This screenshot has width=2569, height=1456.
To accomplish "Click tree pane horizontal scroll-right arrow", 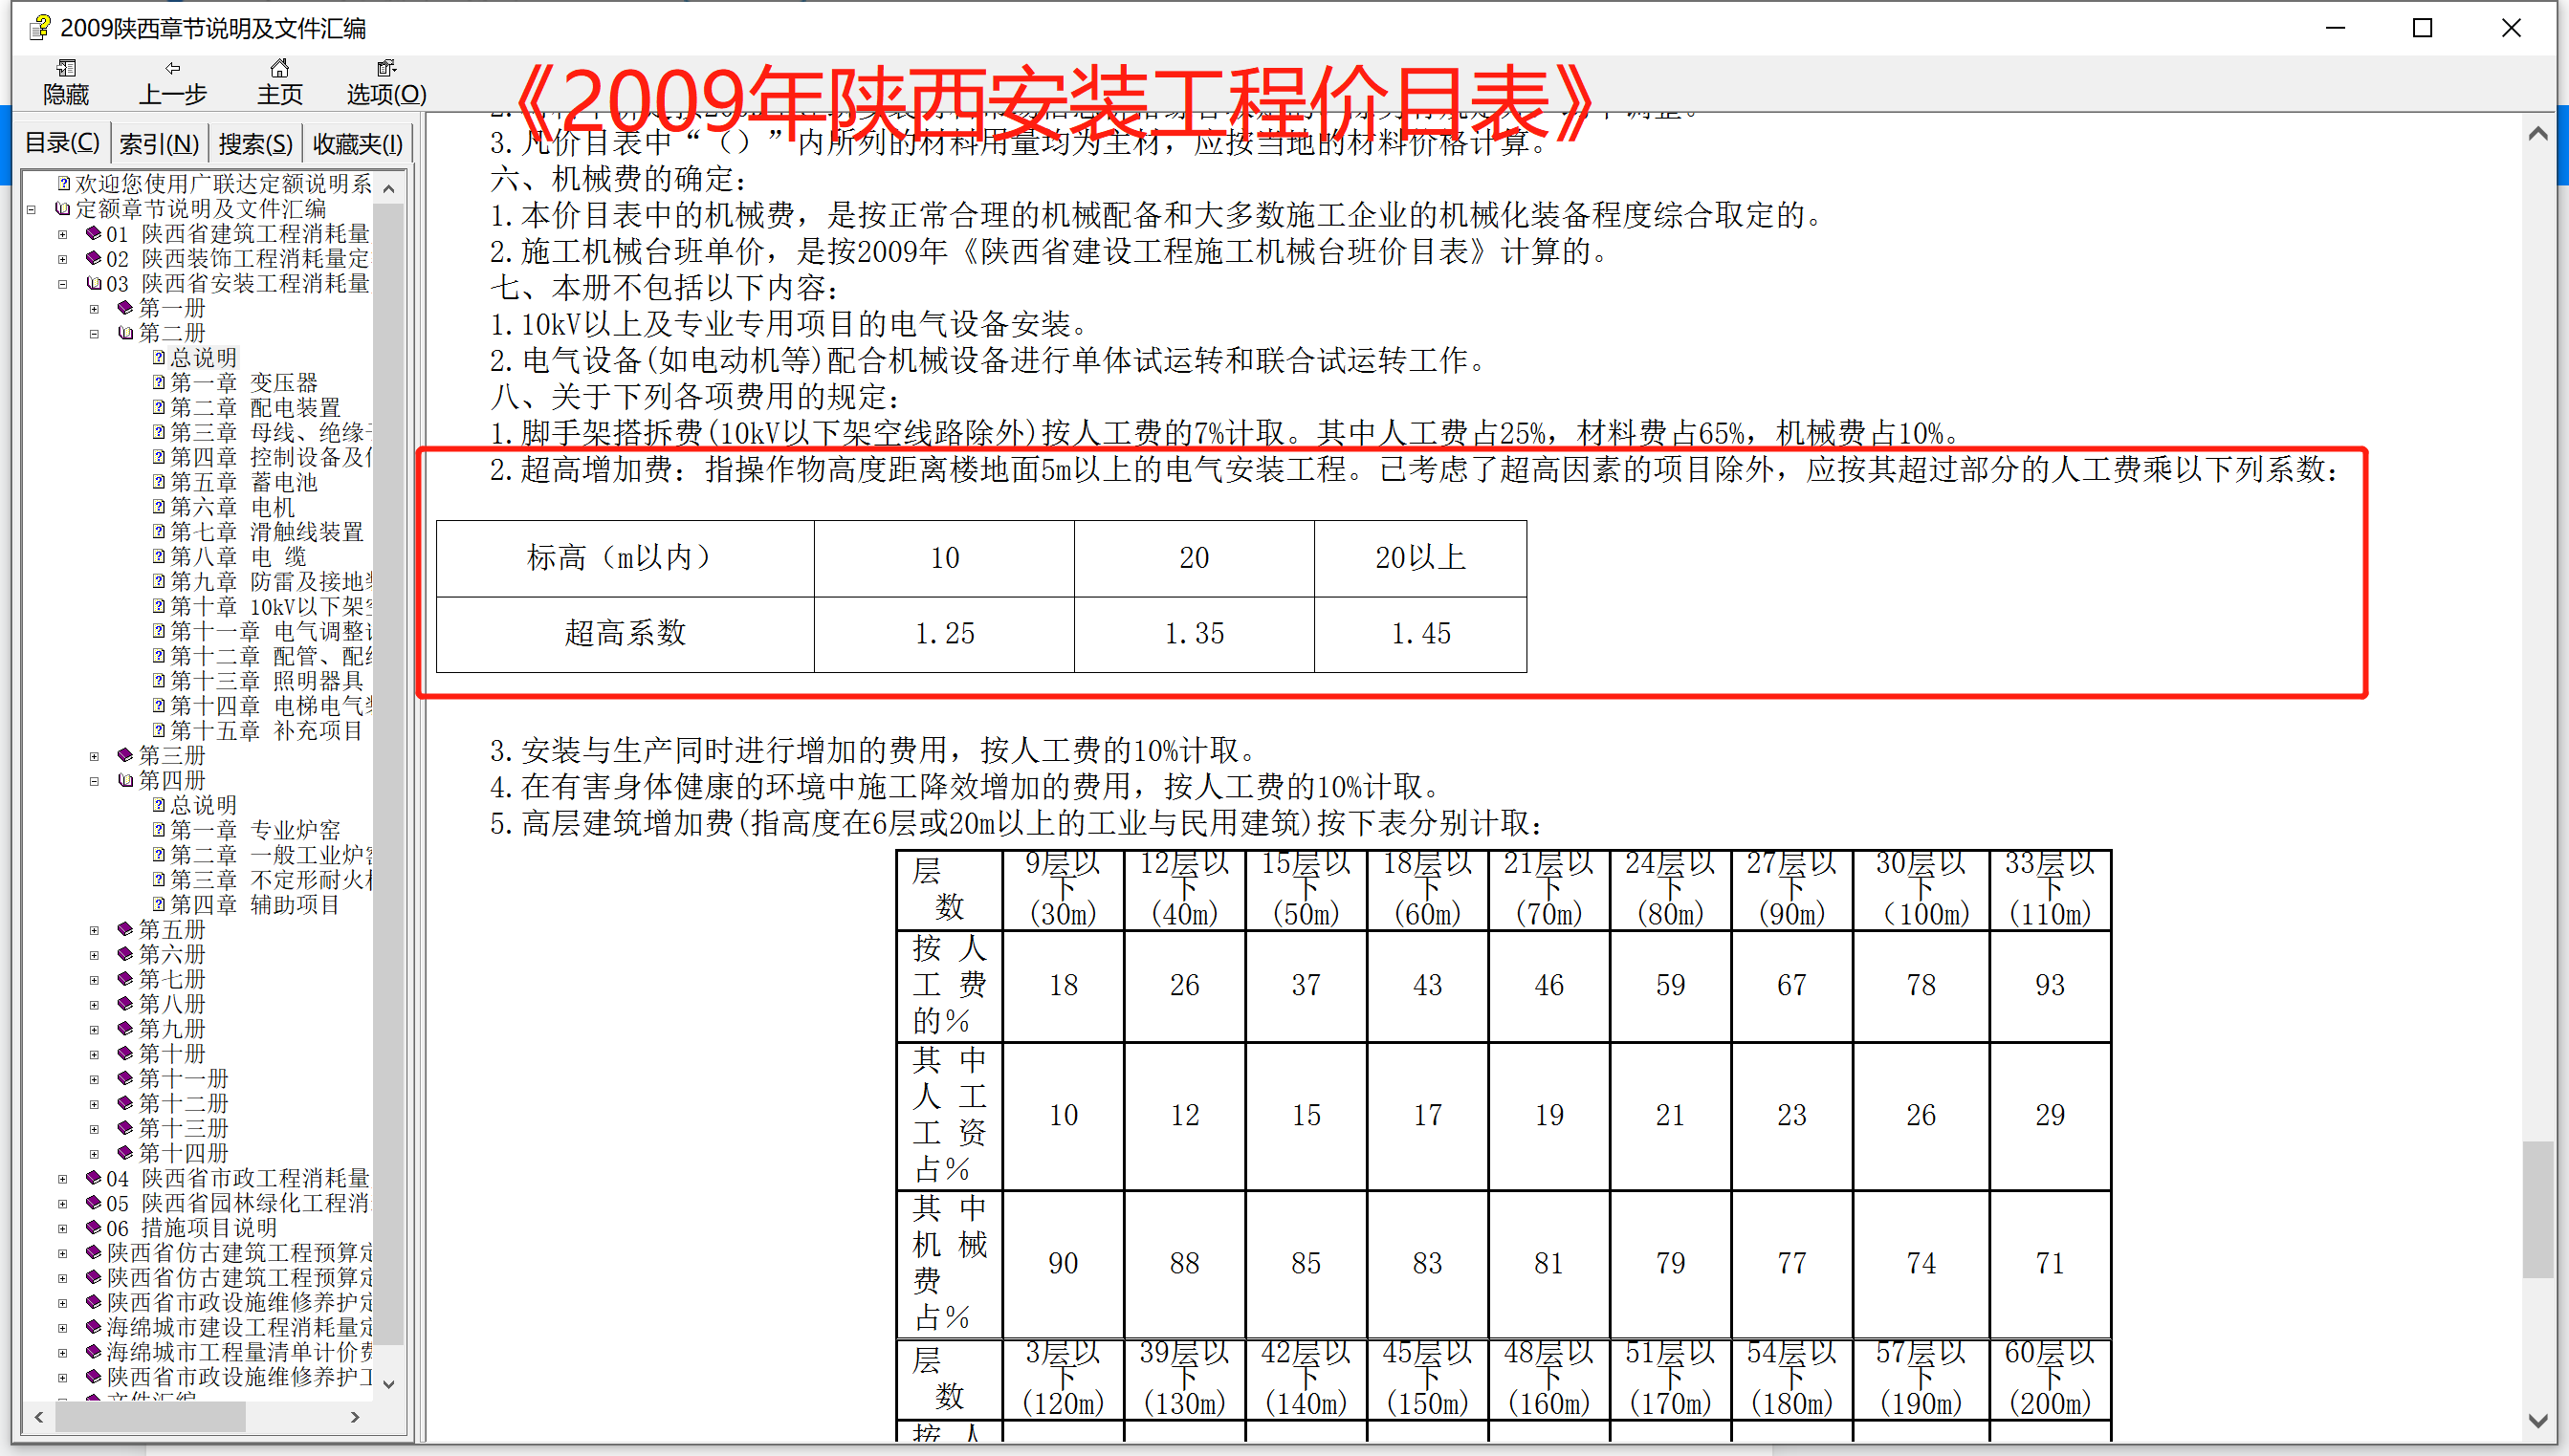I will tap(355, 1417).
